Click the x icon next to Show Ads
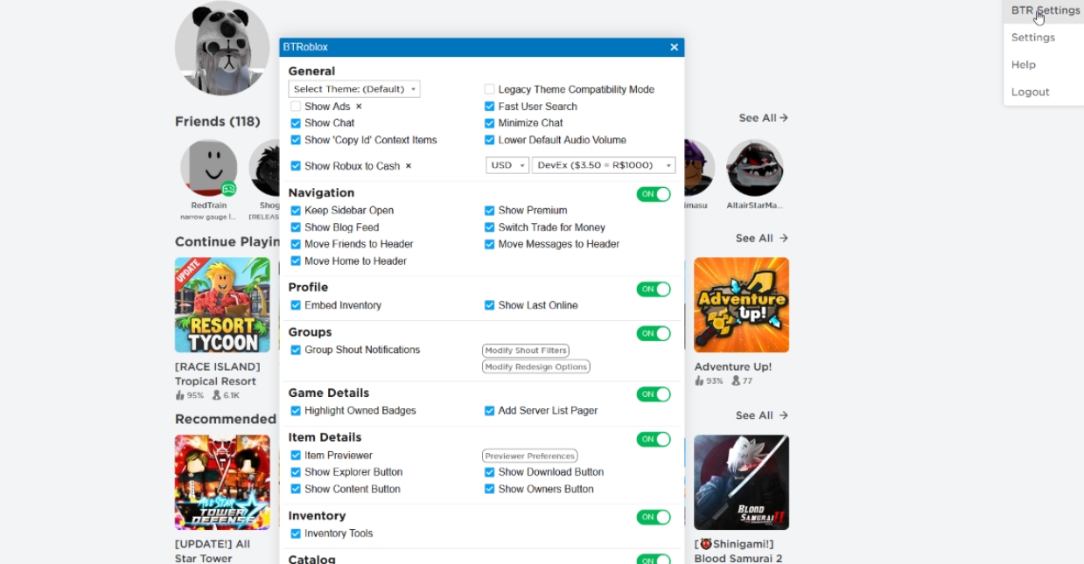 [359, 107]
